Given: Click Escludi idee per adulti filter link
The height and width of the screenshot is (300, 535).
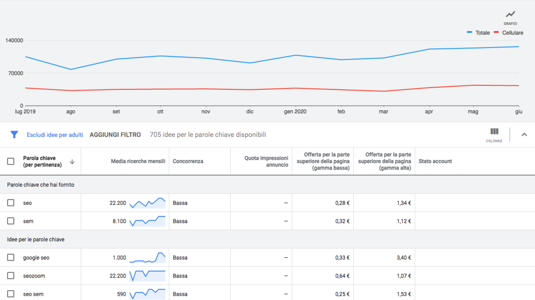Looking at the screenshot, I should [x=54, y=135].
